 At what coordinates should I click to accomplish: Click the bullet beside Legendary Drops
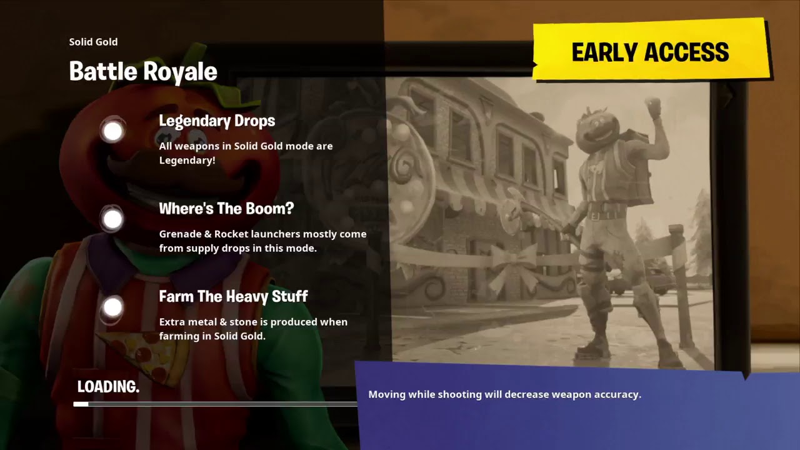pyautogui.click(x=112, y=131)
